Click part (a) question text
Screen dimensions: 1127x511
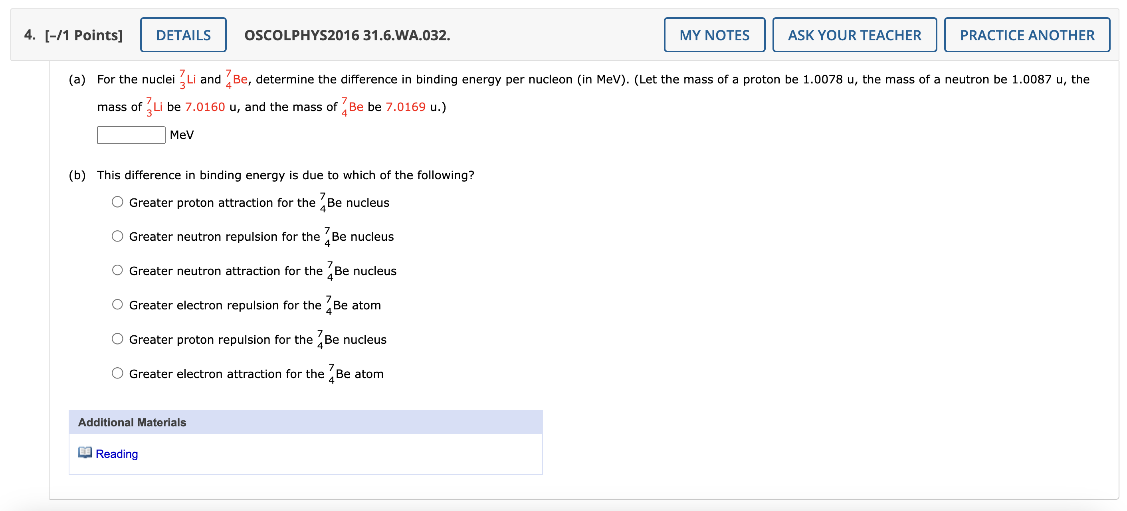click(x=306, y=79)
